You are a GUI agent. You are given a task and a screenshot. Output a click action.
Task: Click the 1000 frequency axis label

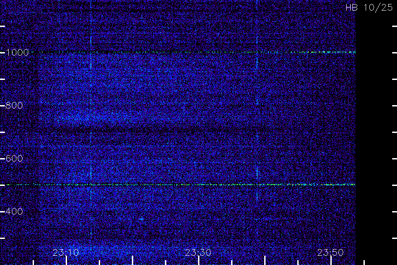17,53
